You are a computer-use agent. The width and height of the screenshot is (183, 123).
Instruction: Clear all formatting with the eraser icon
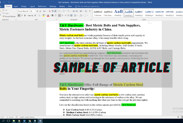(x=50, y=11)
